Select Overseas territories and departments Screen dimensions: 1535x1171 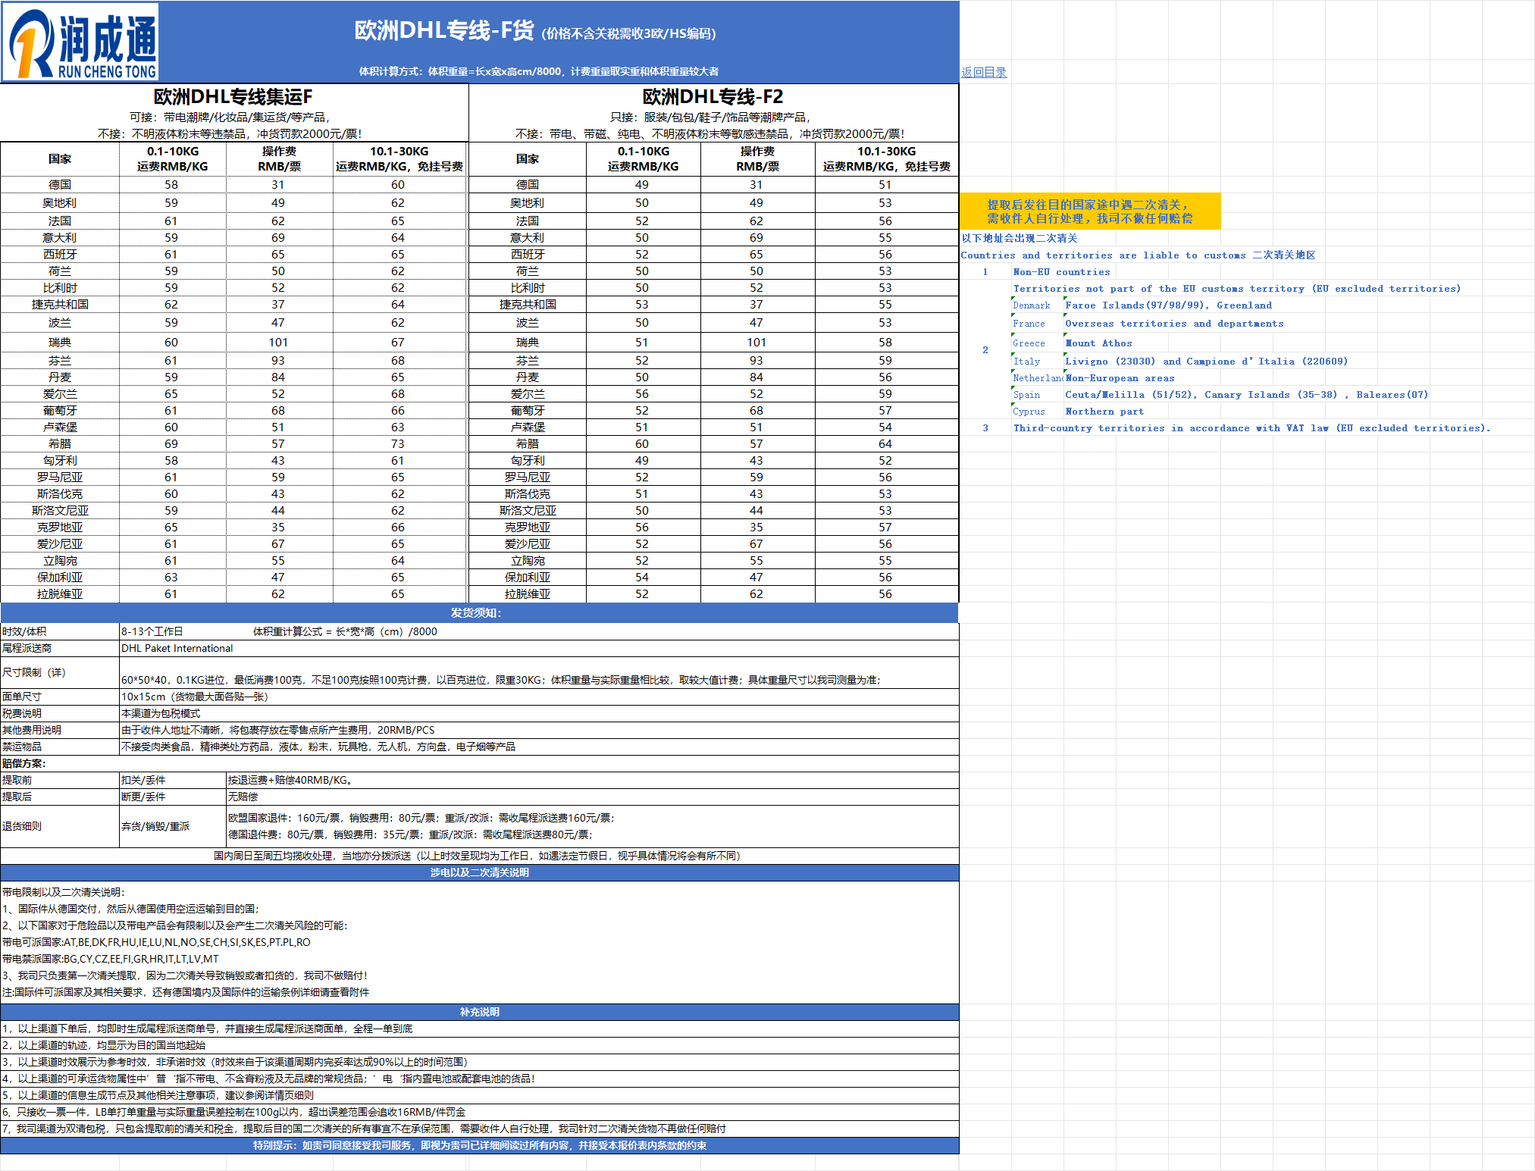point(1174,324)
